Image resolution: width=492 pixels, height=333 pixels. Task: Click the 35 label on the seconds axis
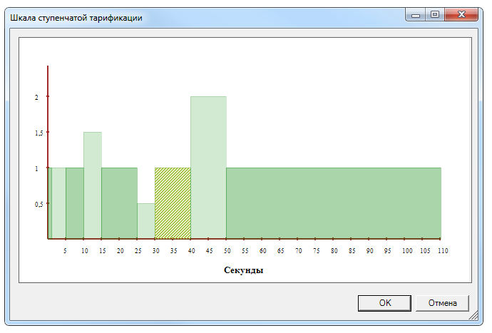pyautogui.click(x=173, y=251)
